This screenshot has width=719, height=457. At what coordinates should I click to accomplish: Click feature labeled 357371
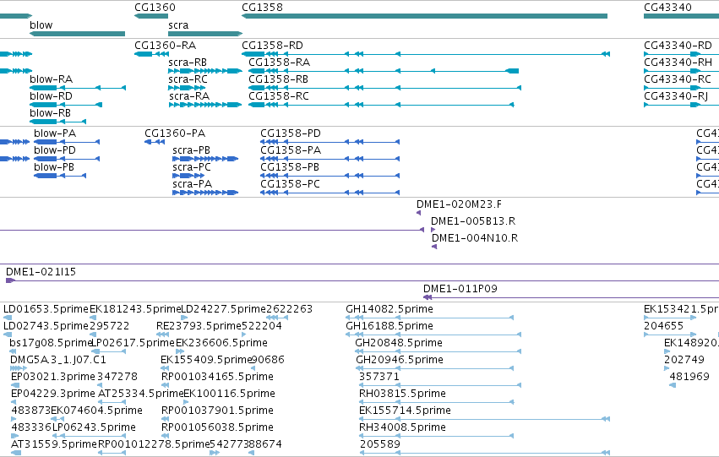tap(379, 377)
